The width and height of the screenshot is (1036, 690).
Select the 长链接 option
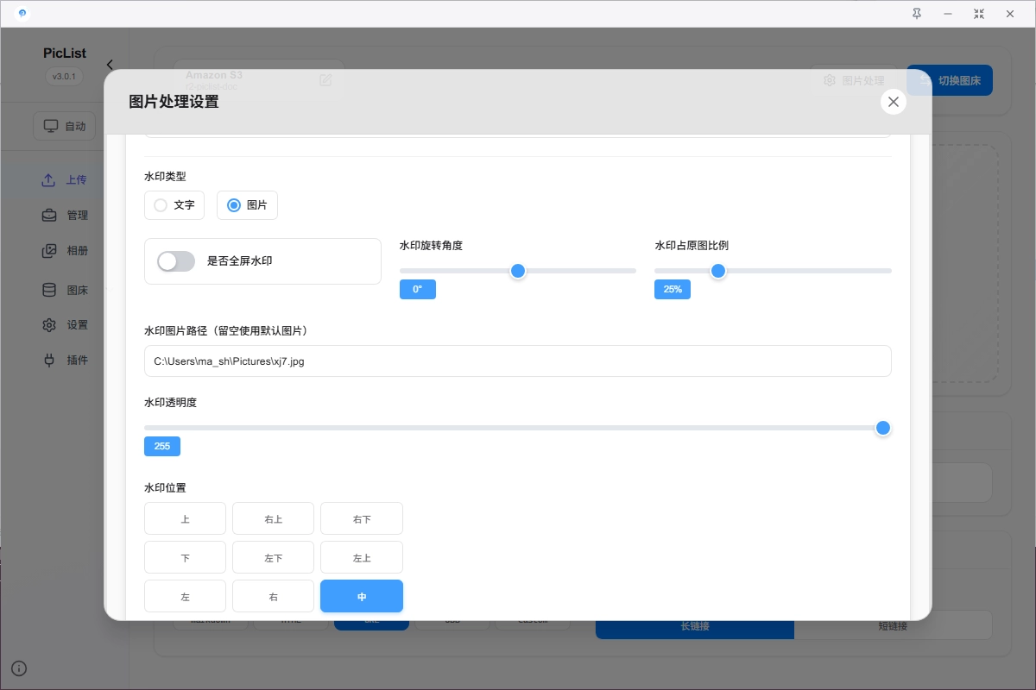pyautogui.click(x=695, y=625)
